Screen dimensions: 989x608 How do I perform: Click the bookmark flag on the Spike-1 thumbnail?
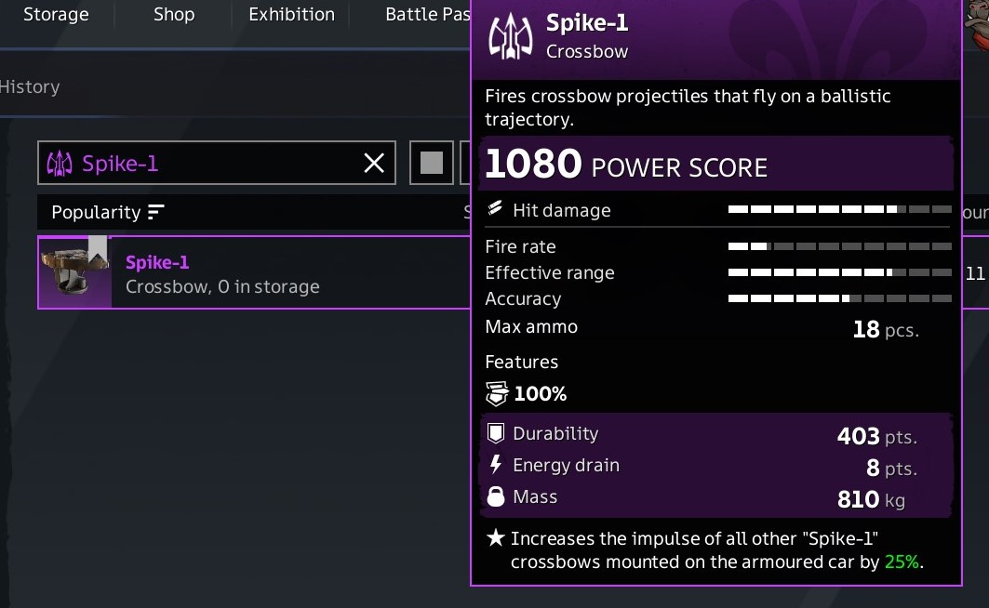(98, 246)
